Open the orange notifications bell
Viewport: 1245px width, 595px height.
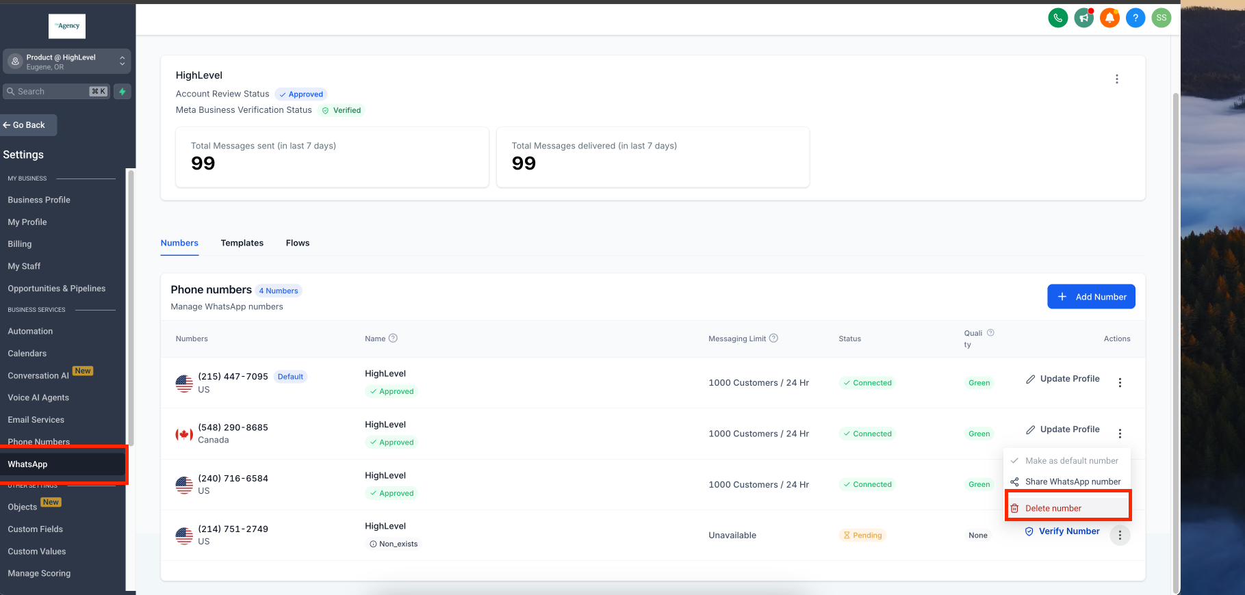click(1109, 18)
